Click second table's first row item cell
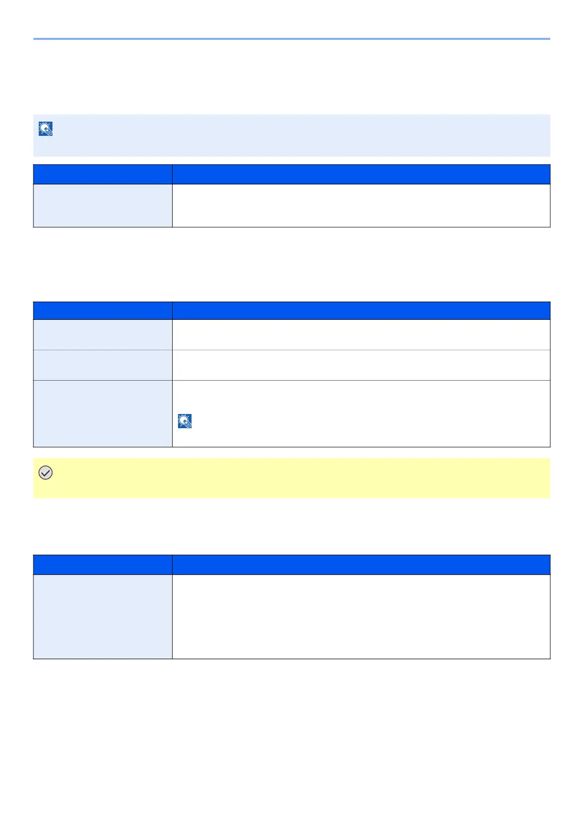 102,335
